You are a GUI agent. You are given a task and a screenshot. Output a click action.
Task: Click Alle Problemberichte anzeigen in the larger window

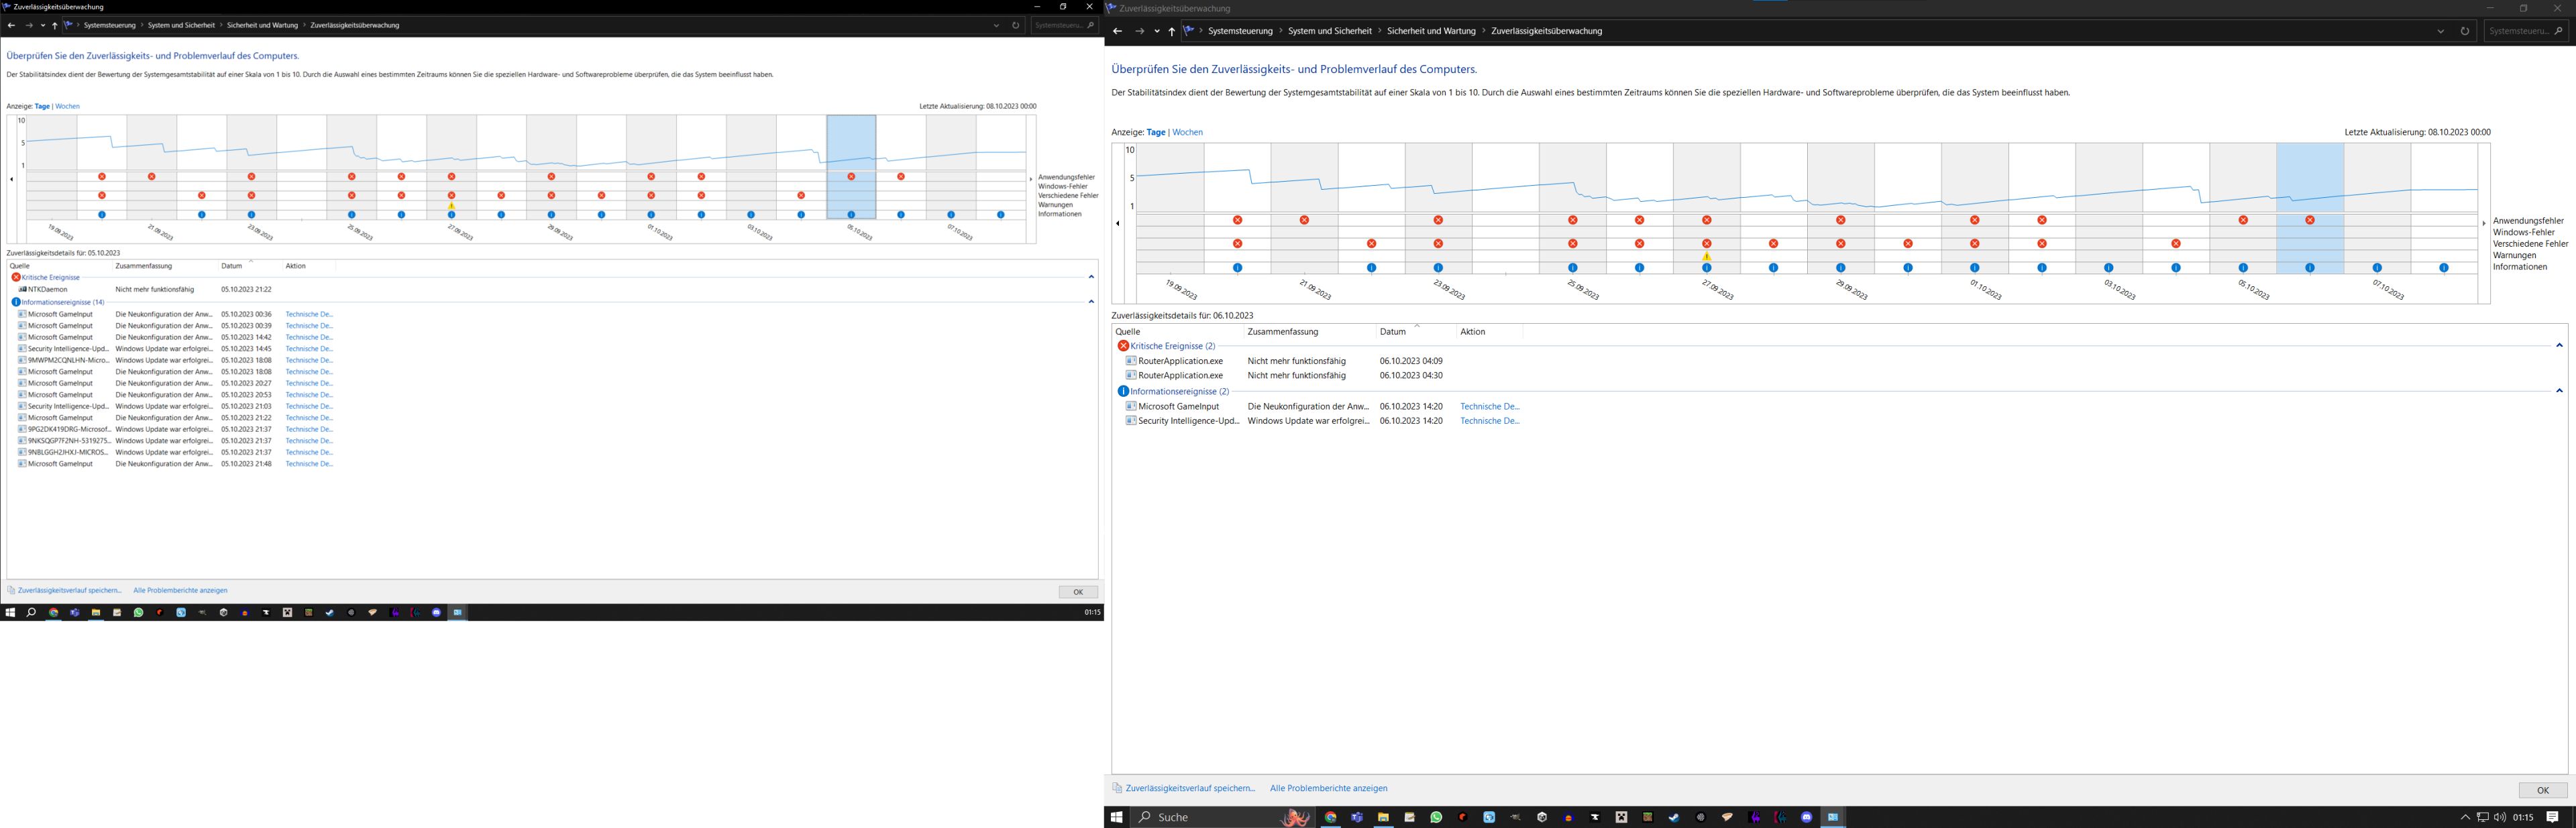pyautogui.click(x=1328, y=788)
